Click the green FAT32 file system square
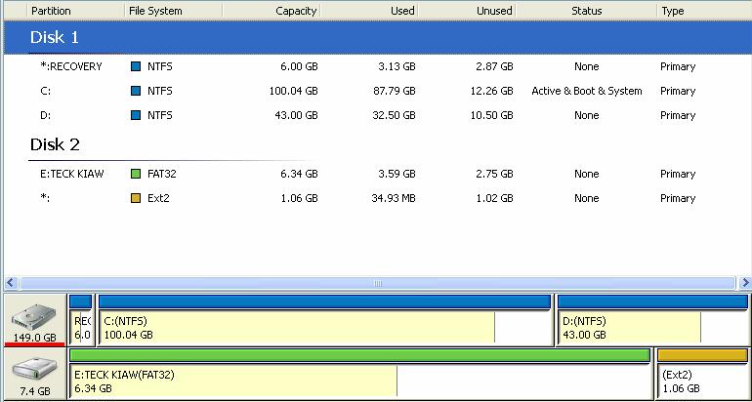 click(x=136, y=175)
